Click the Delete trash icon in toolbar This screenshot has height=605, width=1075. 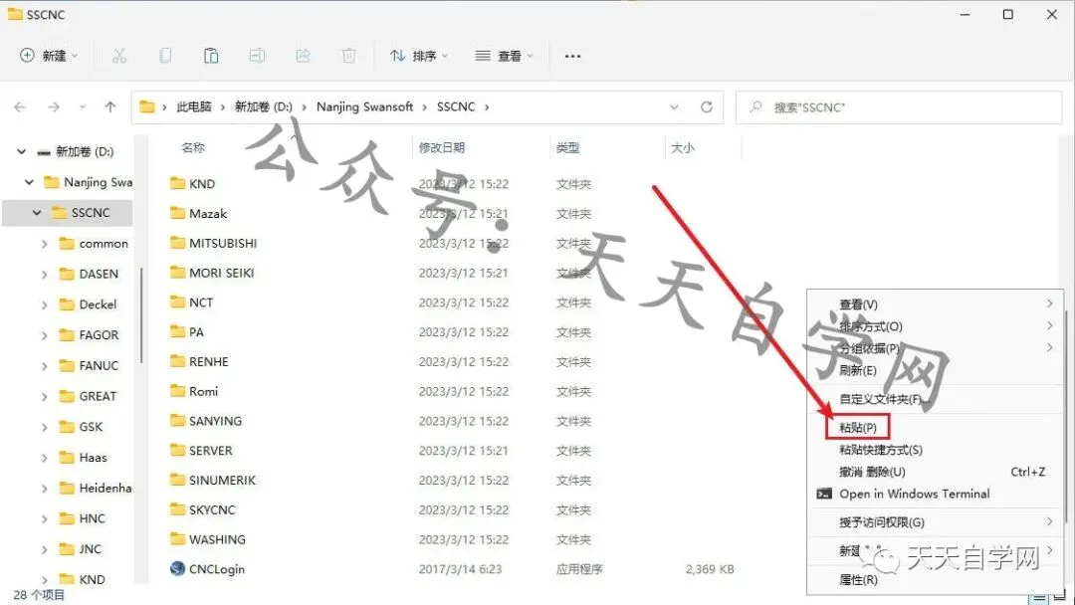(349, 56)
